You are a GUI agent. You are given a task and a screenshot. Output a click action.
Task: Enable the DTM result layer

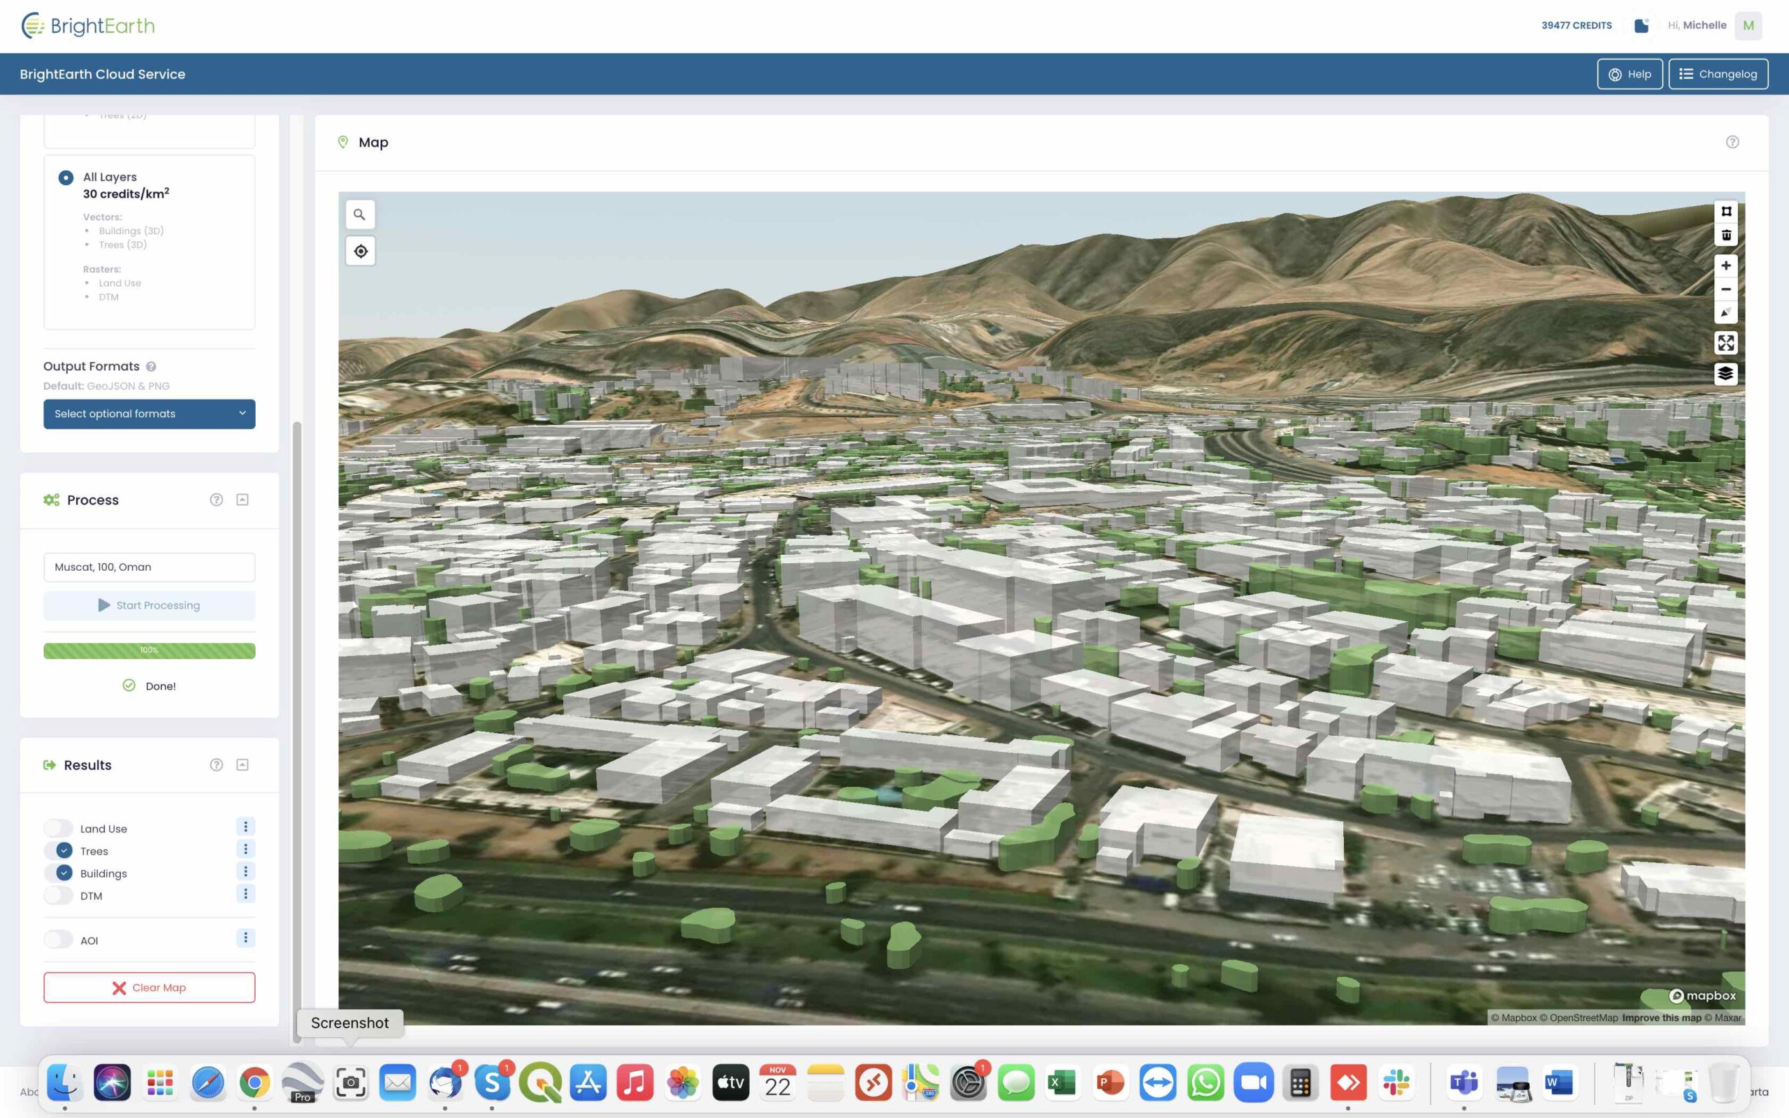59,894
